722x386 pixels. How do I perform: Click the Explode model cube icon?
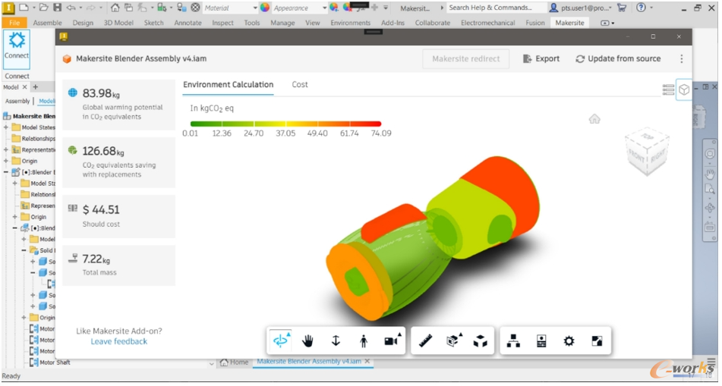tap(481, 341)
